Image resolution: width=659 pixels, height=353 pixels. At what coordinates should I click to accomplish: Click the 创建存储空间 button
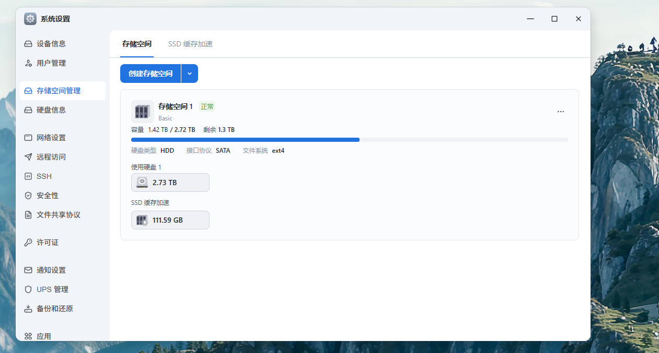151,74
